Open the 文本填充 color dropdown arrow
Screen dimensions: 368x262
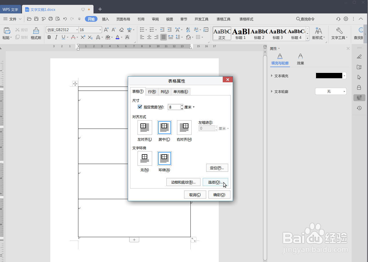coord(345,76)
